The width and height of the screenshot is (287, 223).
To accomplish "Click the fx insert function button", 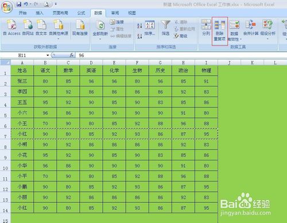I will [x=72, y=55].
